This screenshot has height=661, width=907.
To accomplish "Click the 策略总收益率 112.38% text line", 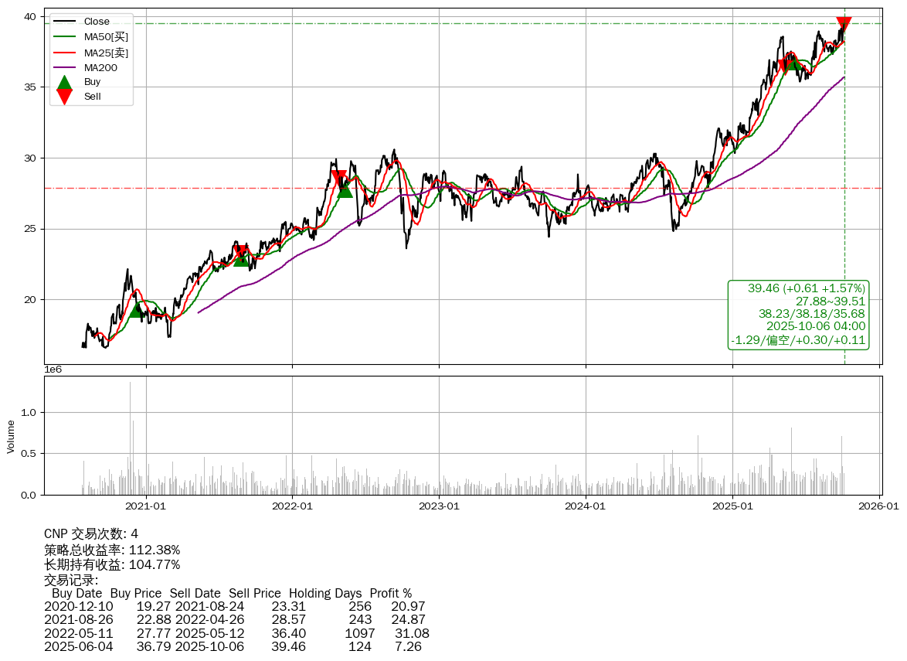I will (112, 550).
